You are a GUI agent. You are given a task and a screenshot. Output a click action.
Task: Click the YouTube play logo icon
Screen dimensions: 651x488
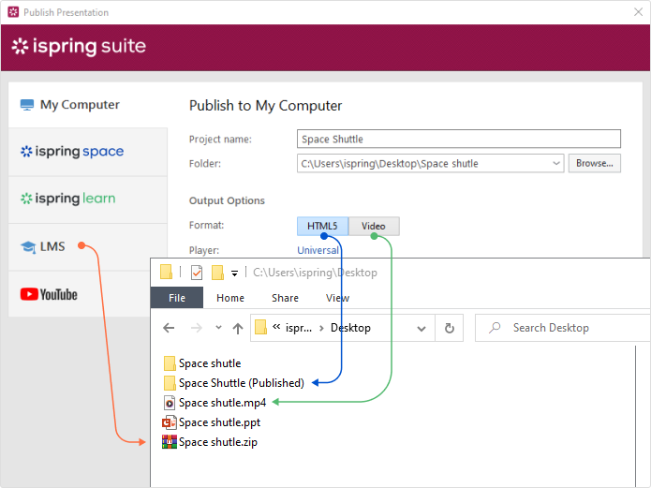coord(29,294)
